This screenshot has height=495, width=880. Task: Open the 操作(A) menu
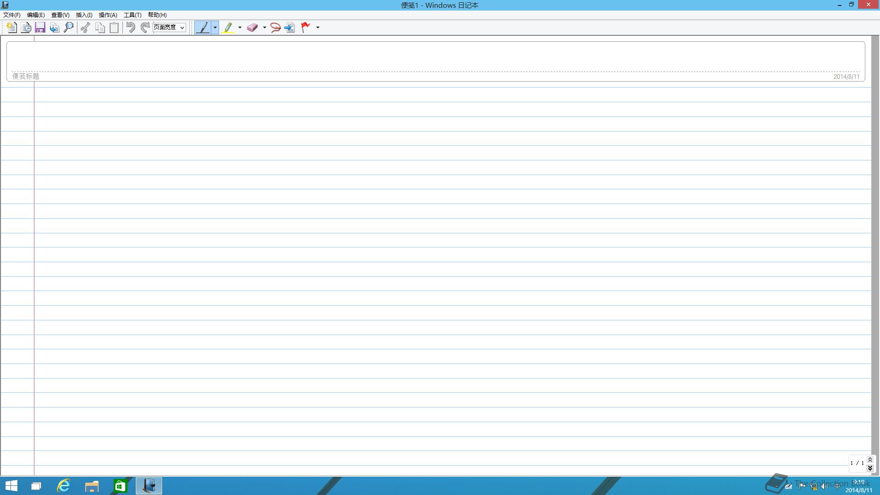click(108, 15)
